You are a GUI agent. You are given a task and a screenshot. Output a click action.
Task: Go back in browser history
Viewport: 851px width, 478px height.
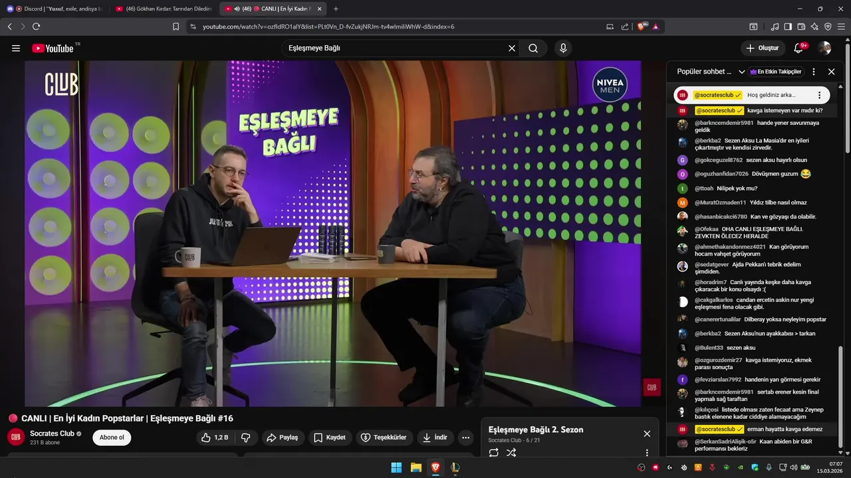(10, 27)
